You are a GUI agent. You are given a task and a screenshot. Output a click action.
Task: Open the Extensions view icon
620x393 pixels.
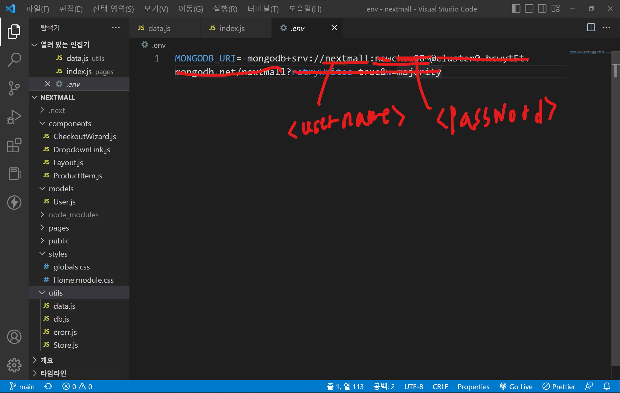point(14,145)
